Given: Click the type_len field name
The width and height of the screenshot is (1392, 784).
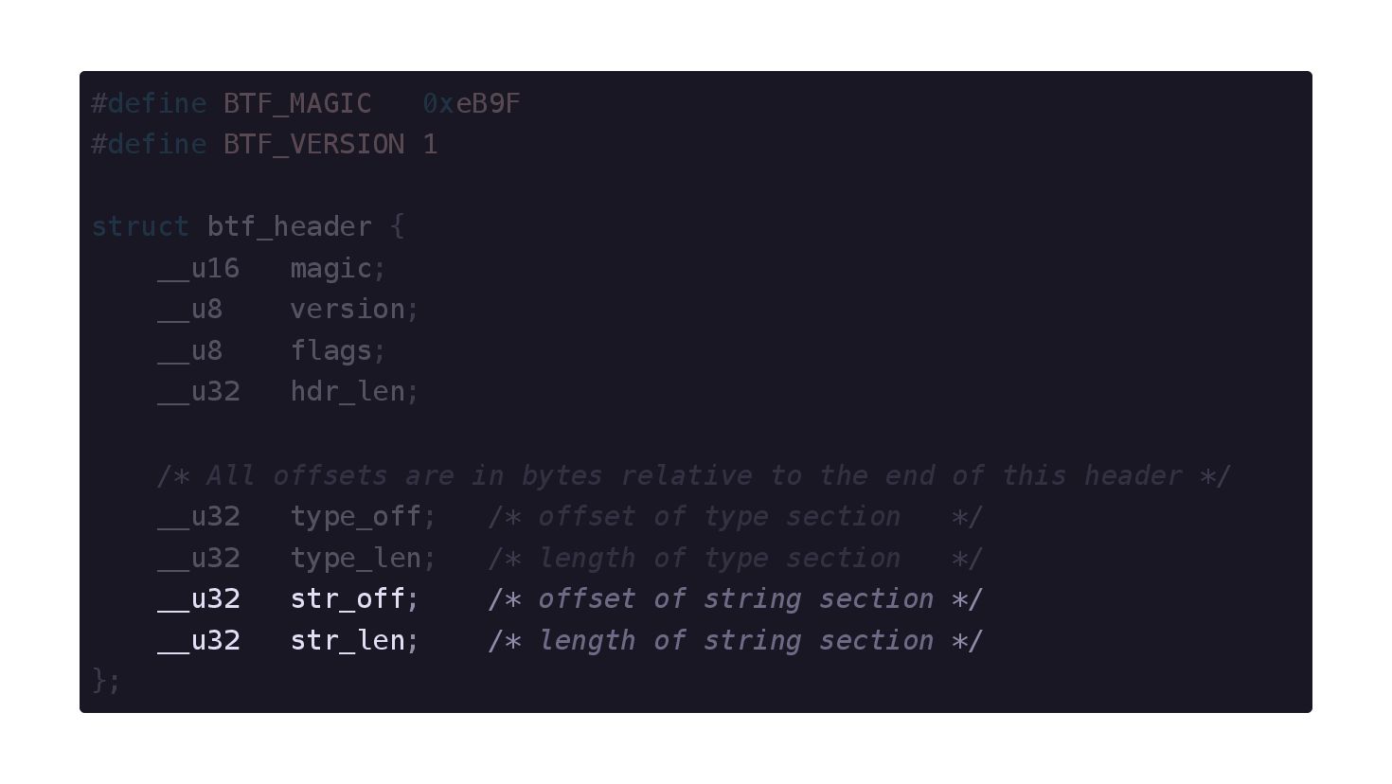Looking at the screenshot, I should (x=356, y=559).
